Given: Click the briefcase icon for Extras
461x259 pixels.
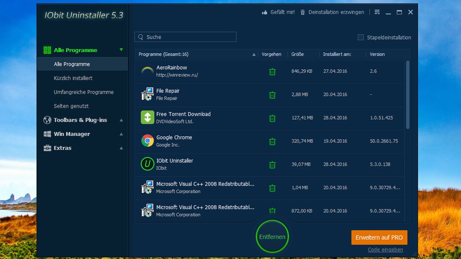Looking at the screenshot, I should pyautogui.click(x=47, y=148).
